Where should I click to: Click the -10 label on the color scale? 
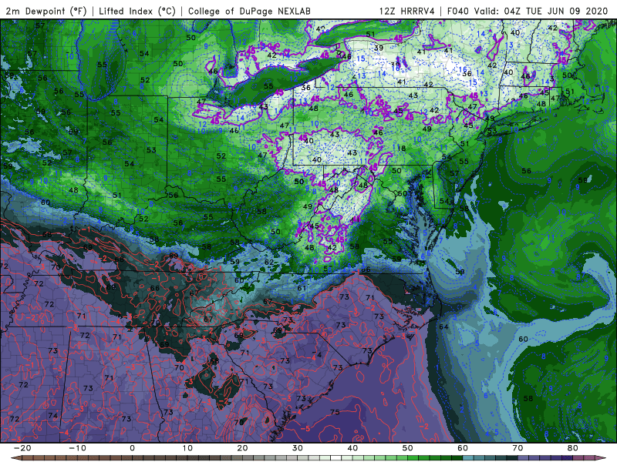click(x=77, y=448)
